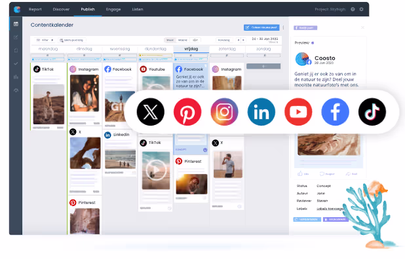
Task: Open the bar chart icon in sidebar
Action: coord(16,77)
